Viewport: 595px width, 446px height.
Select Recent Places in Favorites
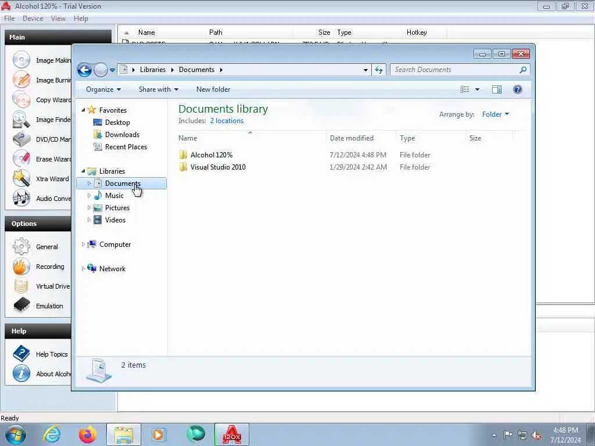120,147
